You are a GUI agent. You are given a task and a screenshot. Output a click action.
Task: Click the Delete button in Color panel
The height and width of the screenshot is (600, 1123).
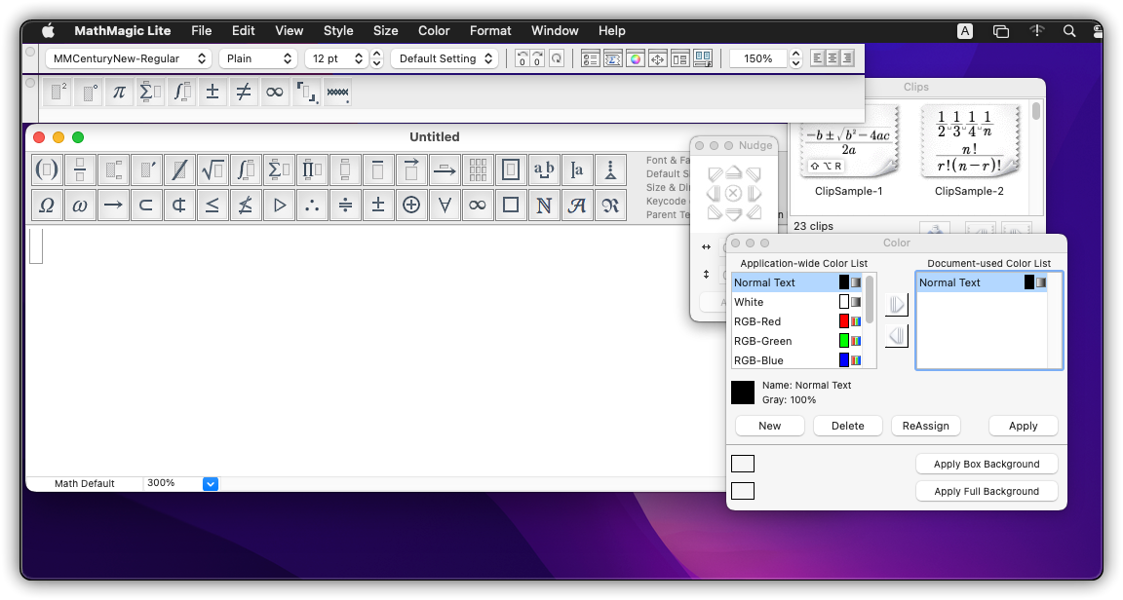click(x=848, y=426)
